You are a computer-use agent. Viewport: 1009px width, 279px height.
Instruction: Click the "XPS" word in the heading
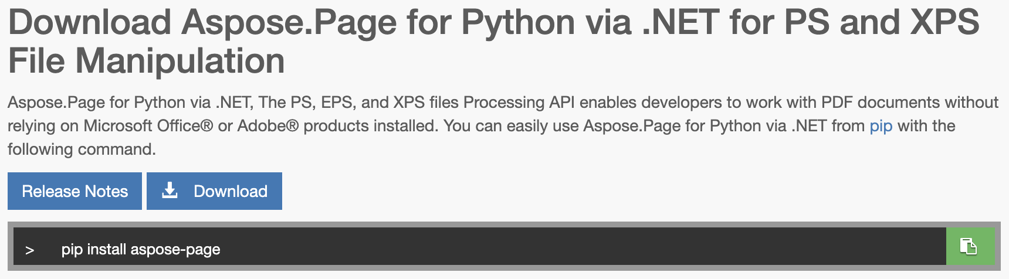944,23
